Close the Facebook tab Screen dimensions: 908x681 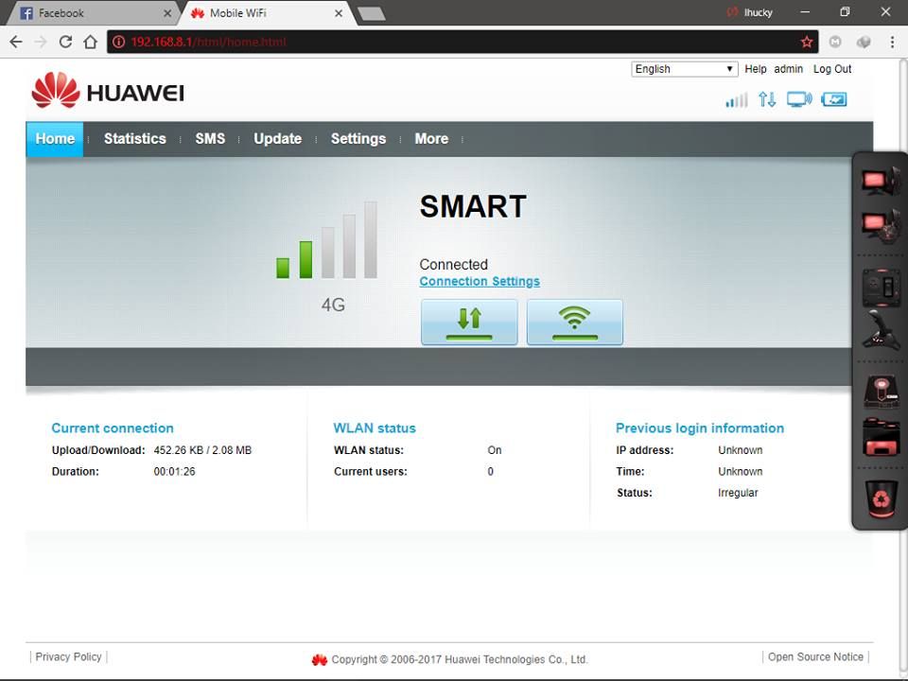pyautogui.click(x=167, y=13)
